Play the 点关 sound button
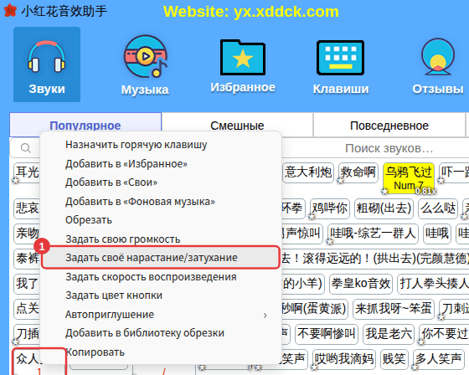This screenshot has width=469, height=375. (27, 308)
